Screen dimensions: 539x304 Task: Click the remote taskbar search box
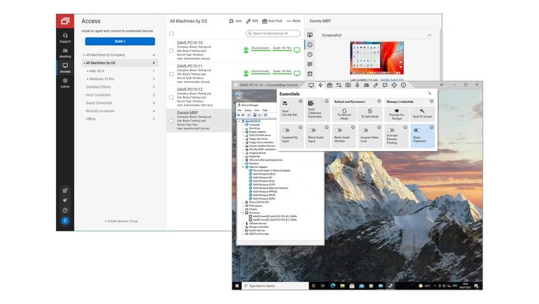click(x=276, y=286)
